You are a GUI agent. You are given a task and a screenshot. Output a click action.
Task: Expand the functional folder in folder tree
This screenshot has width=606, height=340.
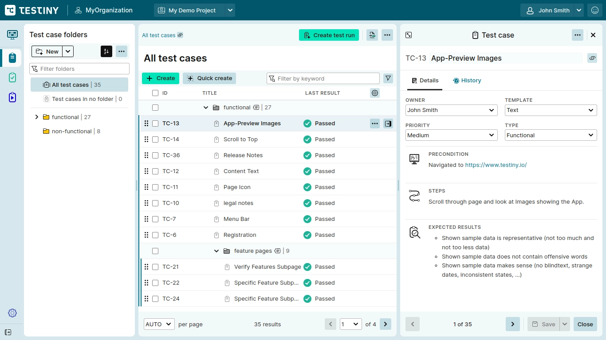coord(37,117)
